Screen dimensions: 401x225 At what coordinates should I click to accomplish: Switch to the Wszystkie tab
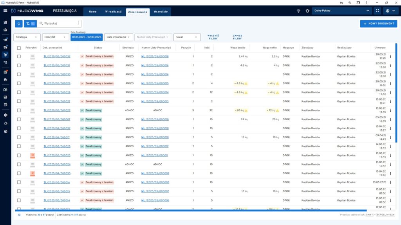(x=161, y=12)
